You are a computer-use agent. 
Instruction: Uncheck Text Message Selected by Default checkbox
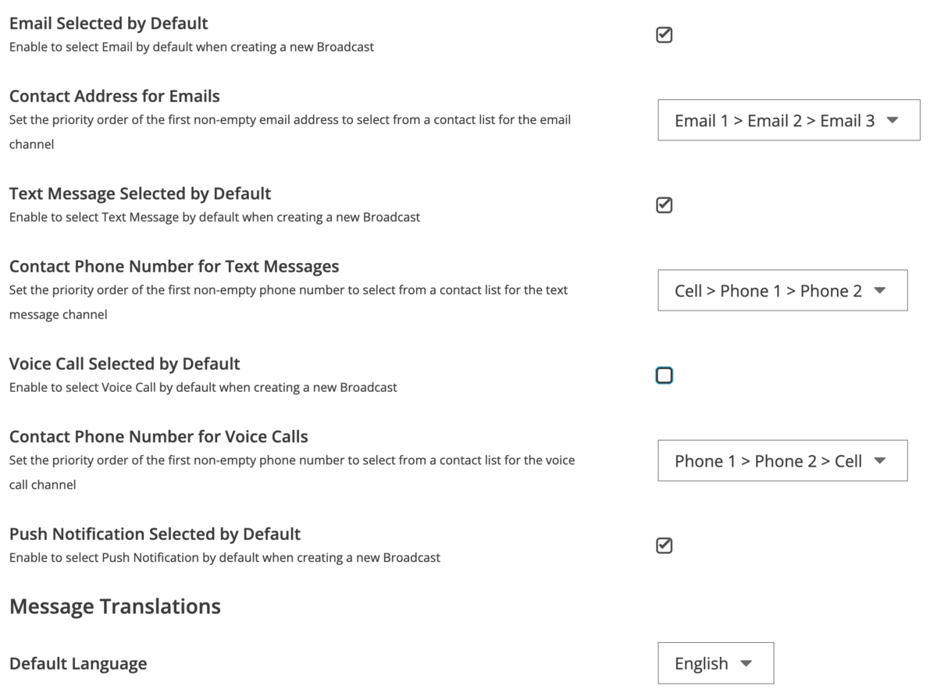(664, 205)
